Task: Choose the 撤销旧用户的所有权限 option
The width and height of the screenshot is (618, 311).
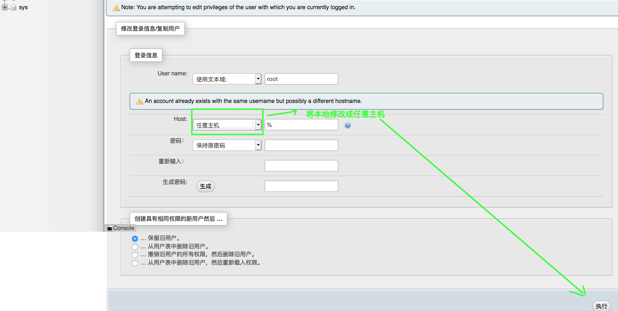Action: [135, 254]
